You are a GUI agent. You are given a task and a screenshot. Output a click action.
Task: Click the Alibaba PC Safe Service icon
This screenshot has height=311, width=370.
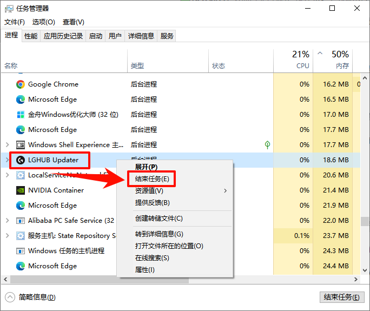coord(21,221)
